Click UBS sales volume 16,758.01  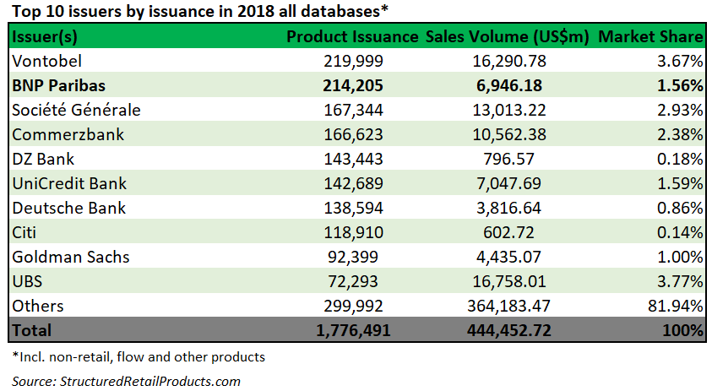(x=509, y=282)
